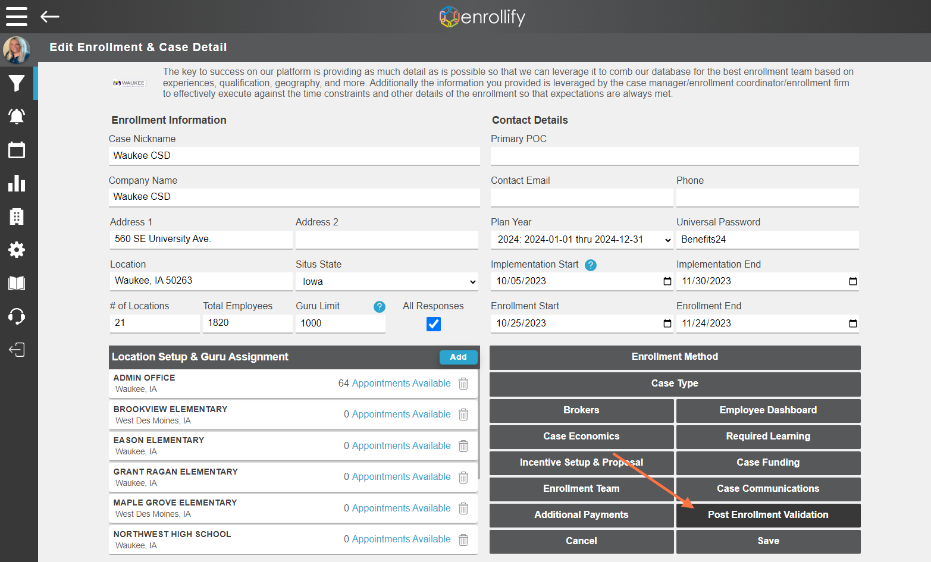Viewport: 931px width, 562px height.
Task: Open the Plan Year dropdown
Action: [x=582, y=240]
